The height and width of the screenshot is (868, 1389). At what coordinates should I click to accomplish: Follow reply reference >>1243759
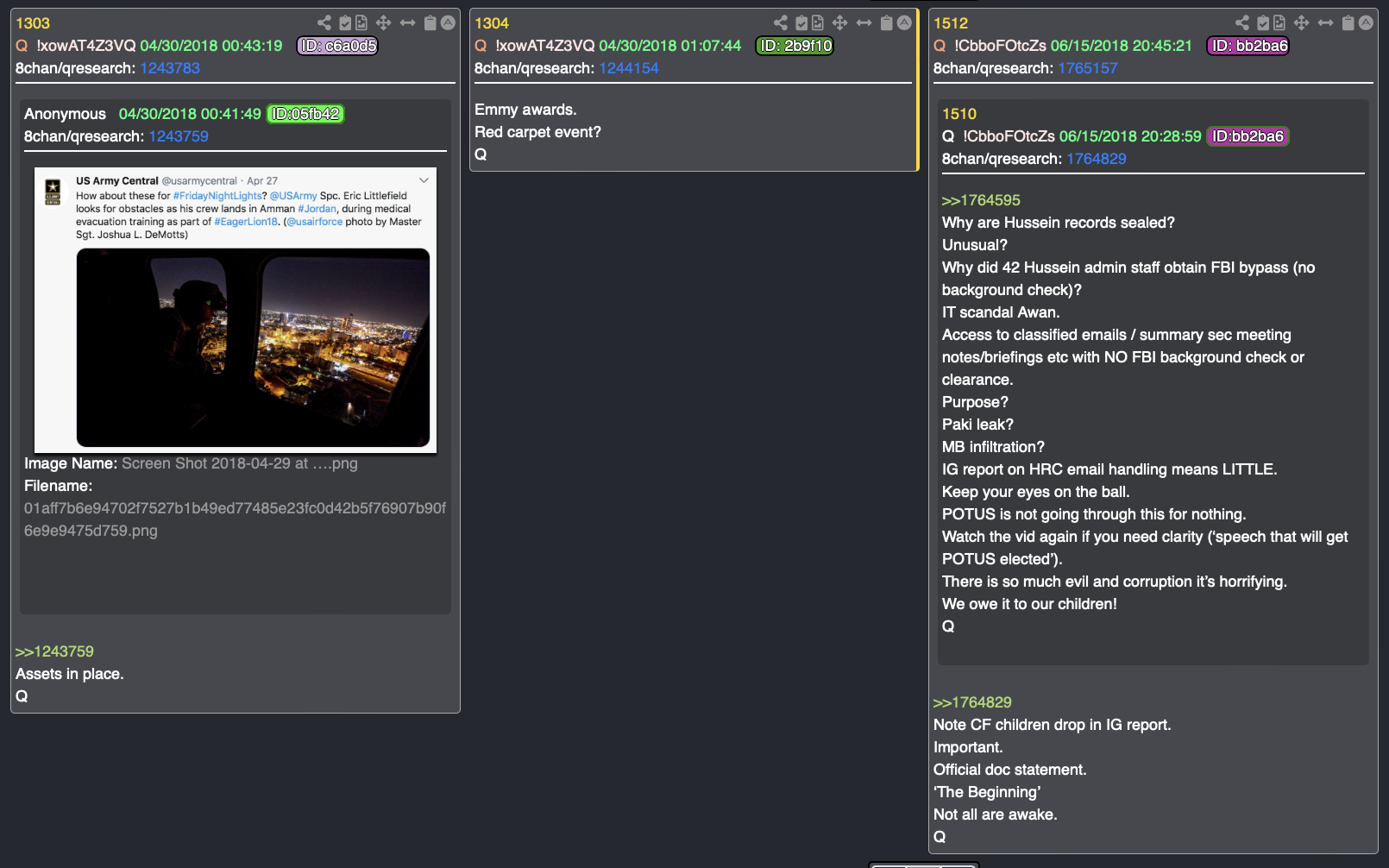point(54,651)
